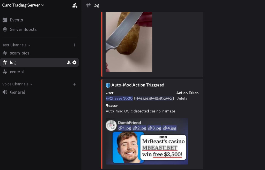Click the User field label
The width and height of the screenshot is (265, 170).
[x=109, y=93]
